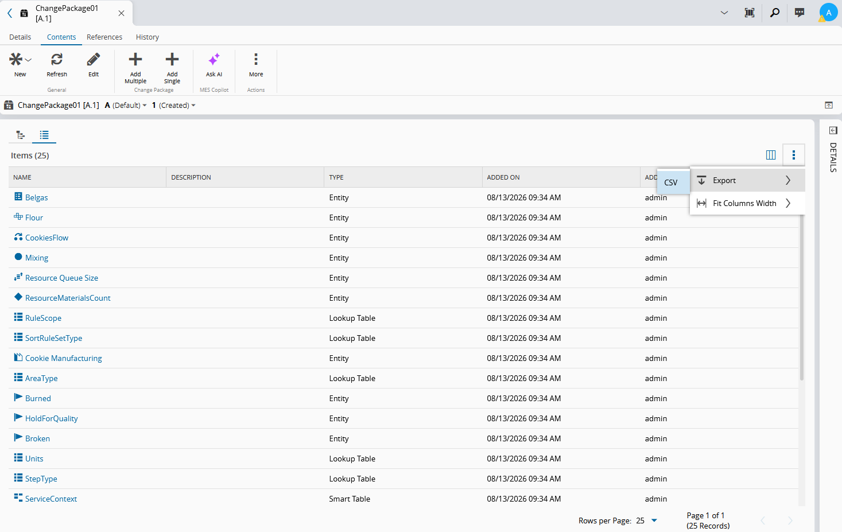Screen dimensions: 842x532
Task: Switch to the Details tab
Action: point(20,37)
